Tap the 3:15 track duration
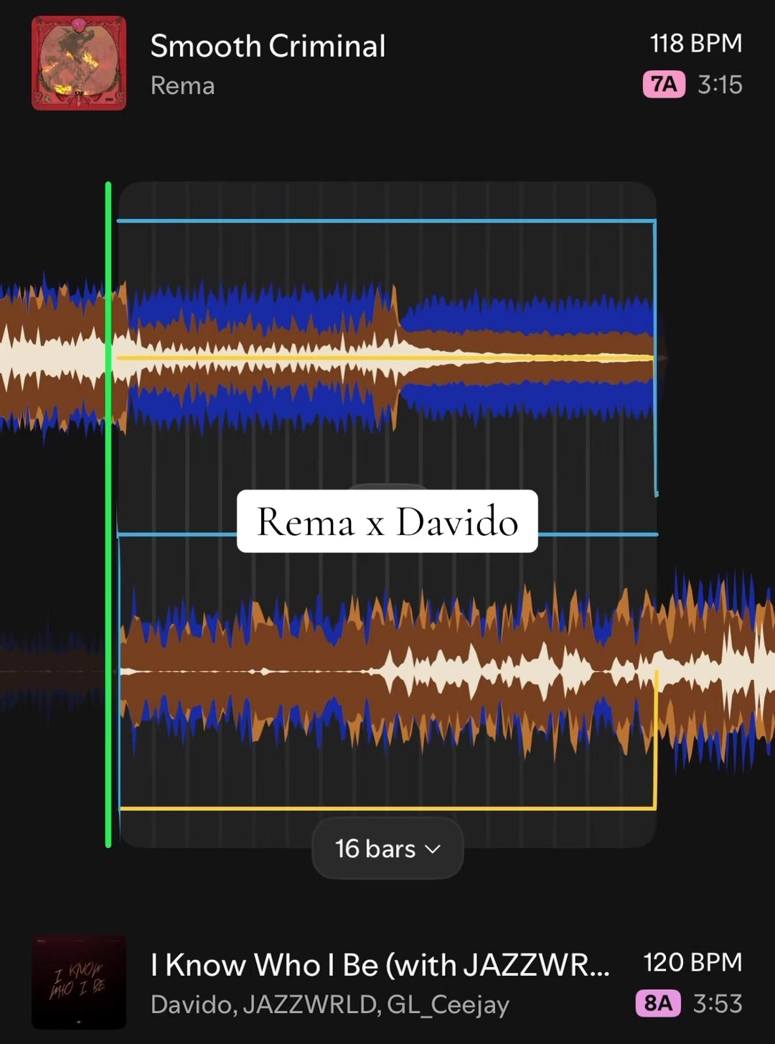The height and width of the screenshot is (1044, 775). pos(720,85)
